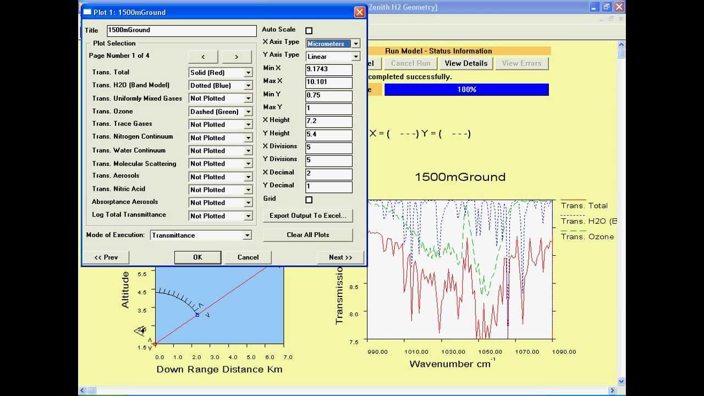
Task: Click the Plot 1 dialog title bar icon
Action: coord(87,12)
